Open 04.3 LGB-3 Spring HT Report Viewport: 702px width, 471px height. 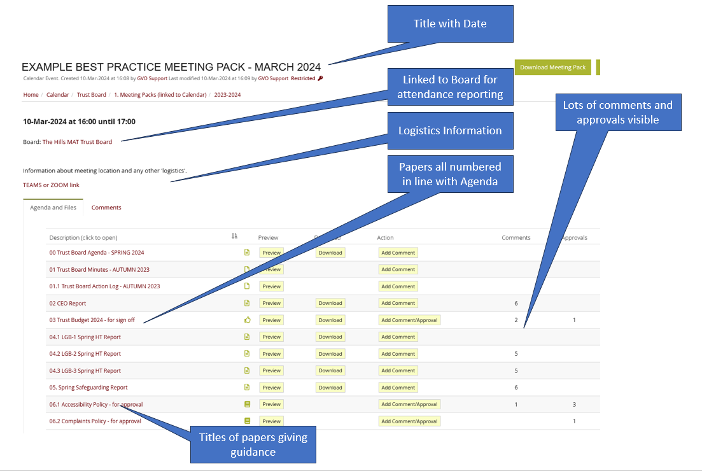coord(85,370)
